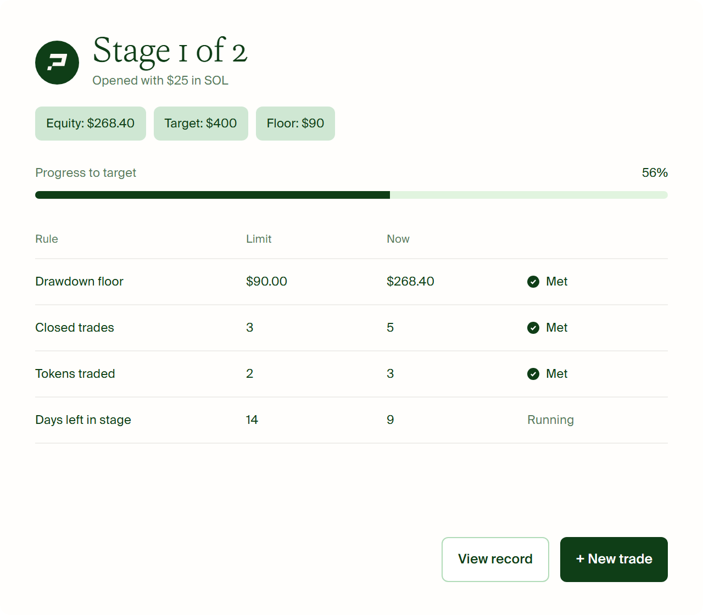Select the Drawdown floor rule name
The width and height of the screenshot is (703, 615).
[80, 282]
